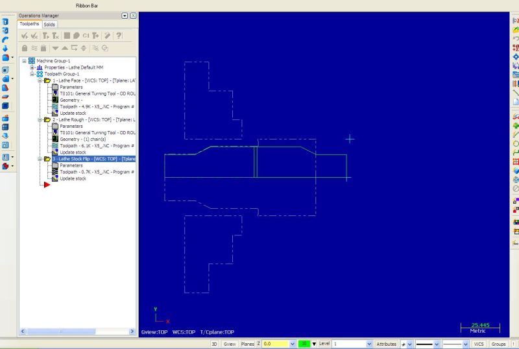Viewport: 519px width, 349px height.
Task: Click the Solid Loft down-arrow icon
Action: click(x=5, y=49)
